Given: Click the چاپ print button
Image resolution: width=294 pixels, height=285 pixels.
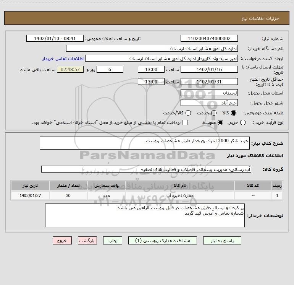Looking at the screenshot, I should (113, 241).
